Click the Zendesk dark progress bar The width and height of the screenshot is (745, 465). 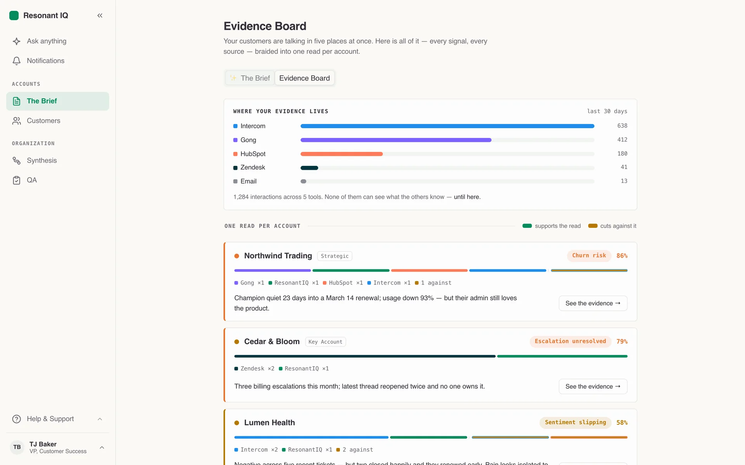(309, 168)
